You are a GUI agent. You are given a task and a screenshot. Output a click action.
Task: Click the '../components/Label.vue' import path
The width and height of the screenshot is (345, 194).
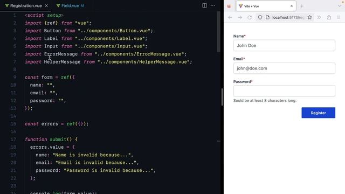110,38
